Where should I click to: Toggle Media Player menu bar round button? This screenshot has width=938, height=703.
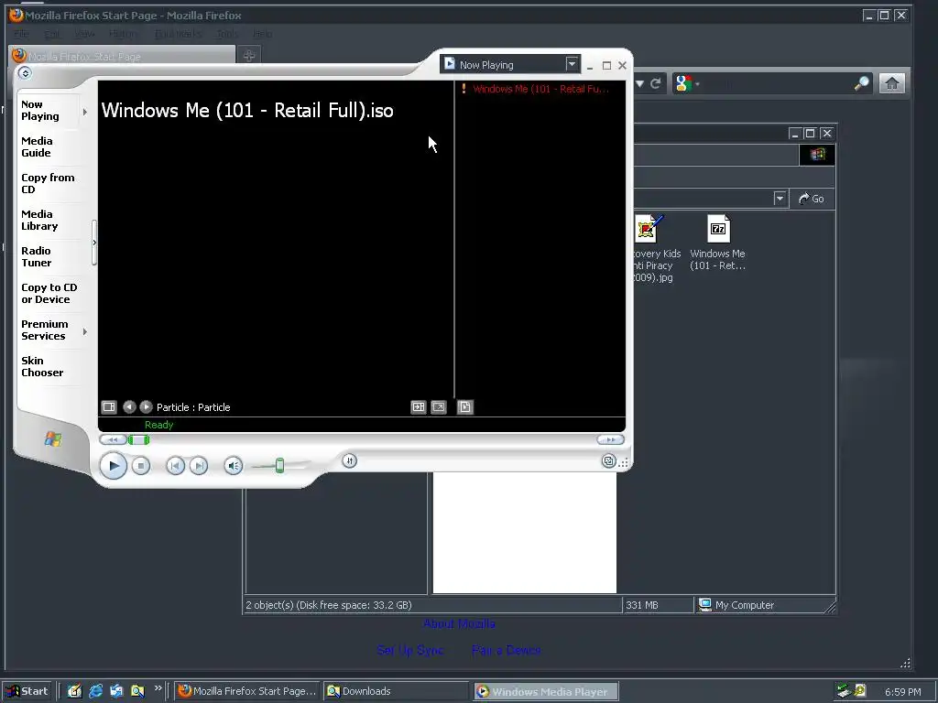point(25,73)
